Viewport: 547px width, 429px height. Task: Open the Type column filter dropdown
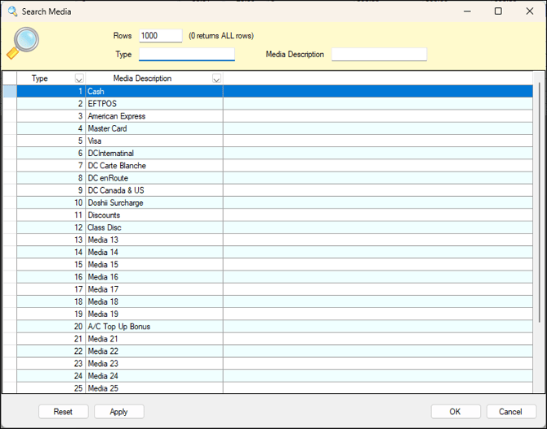point(79,78)
